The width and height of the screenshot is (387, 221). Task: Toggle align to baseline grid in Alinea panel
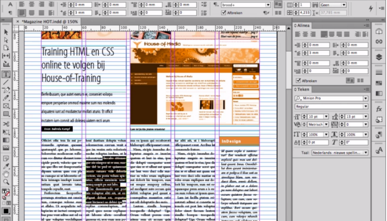(360, 81)
